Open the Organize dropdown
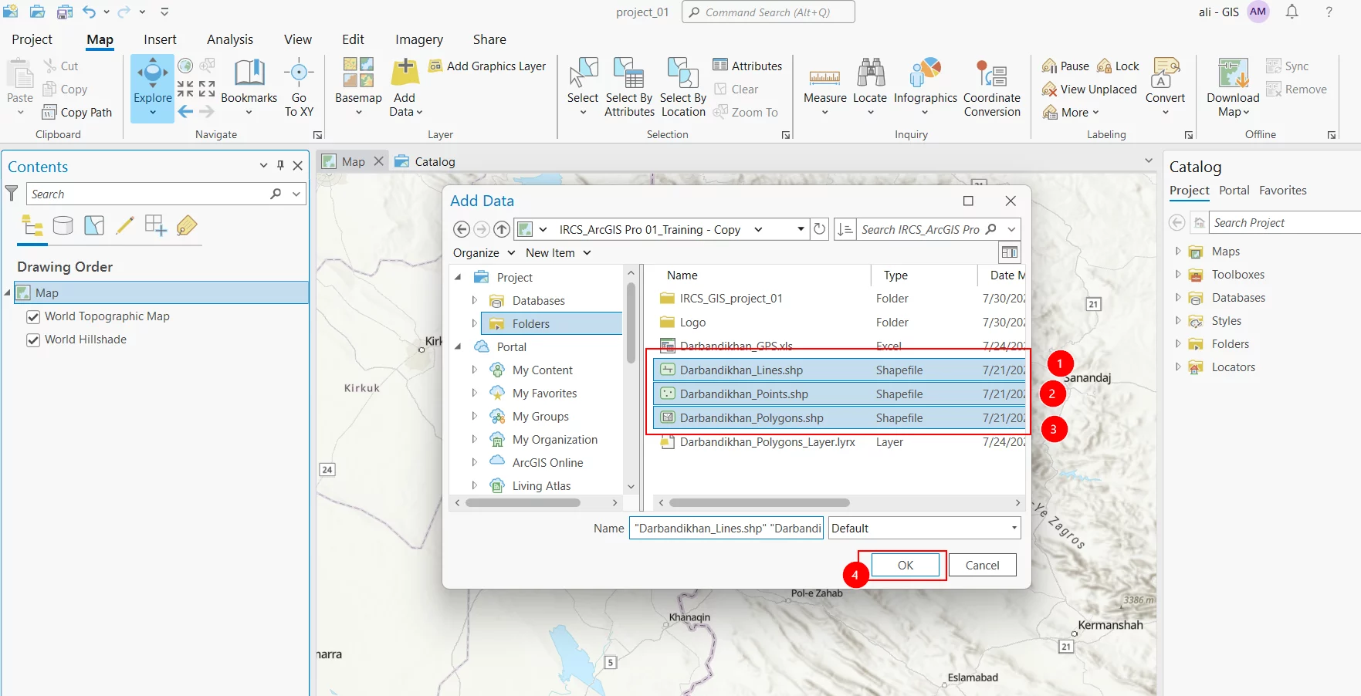This screenshot has width=1361, height=696. [484, 253]
